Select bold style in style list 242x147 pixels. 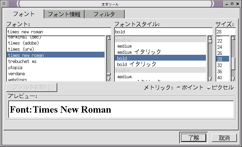tap(160, 58)
